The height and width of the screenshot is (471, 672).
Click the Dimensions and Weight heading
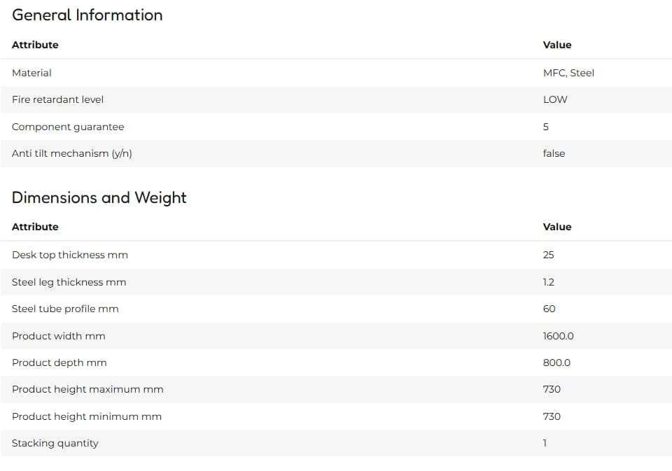99,197
